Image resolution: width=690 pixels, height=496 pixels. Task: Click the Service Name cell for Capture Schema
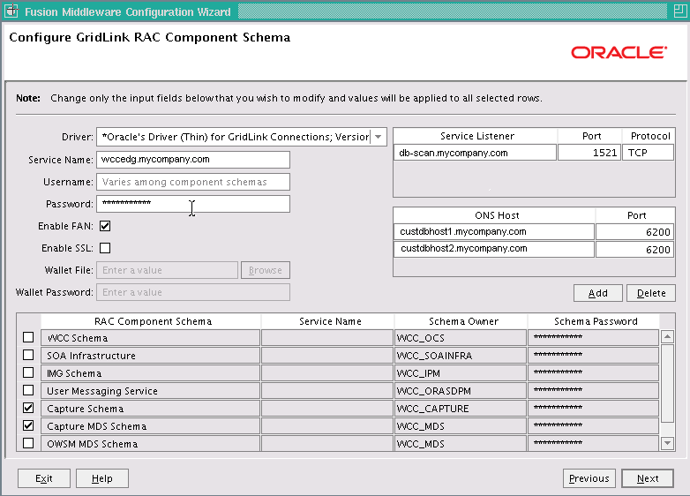[327, 409]
